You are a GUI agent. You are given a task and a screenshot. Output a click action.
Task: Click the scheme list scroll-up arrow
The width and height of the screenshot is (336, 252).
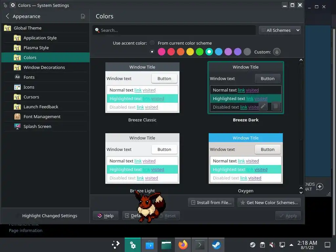click(x=301, y=60)
